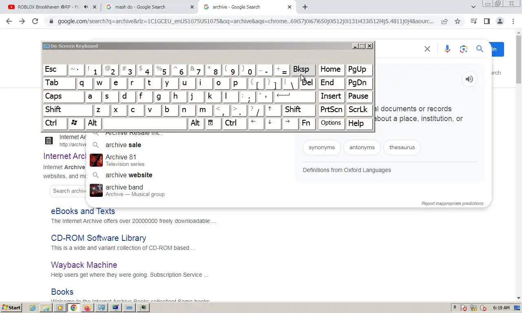522x313 pixels.
Task: Open Firefox from the taskbar
Action: coord(87,308)
